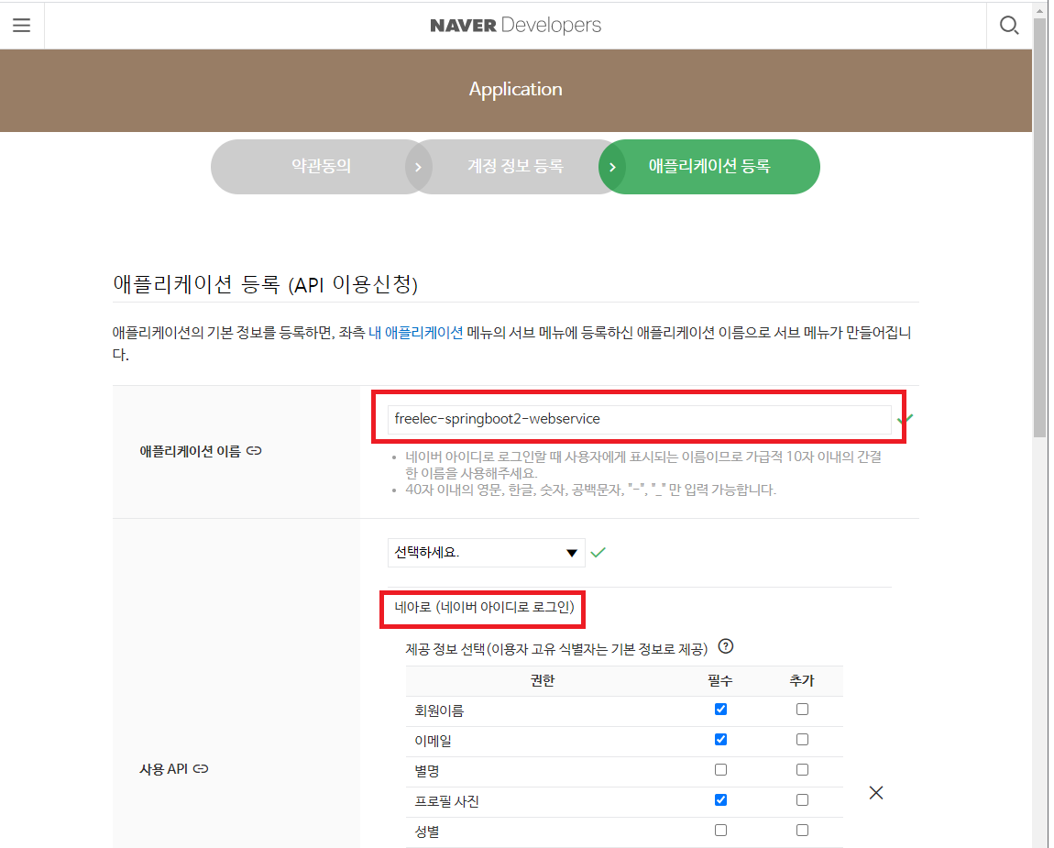
Task: Uncheck the 이메일 필수 checkbox
Action: (x=720, y=739)
